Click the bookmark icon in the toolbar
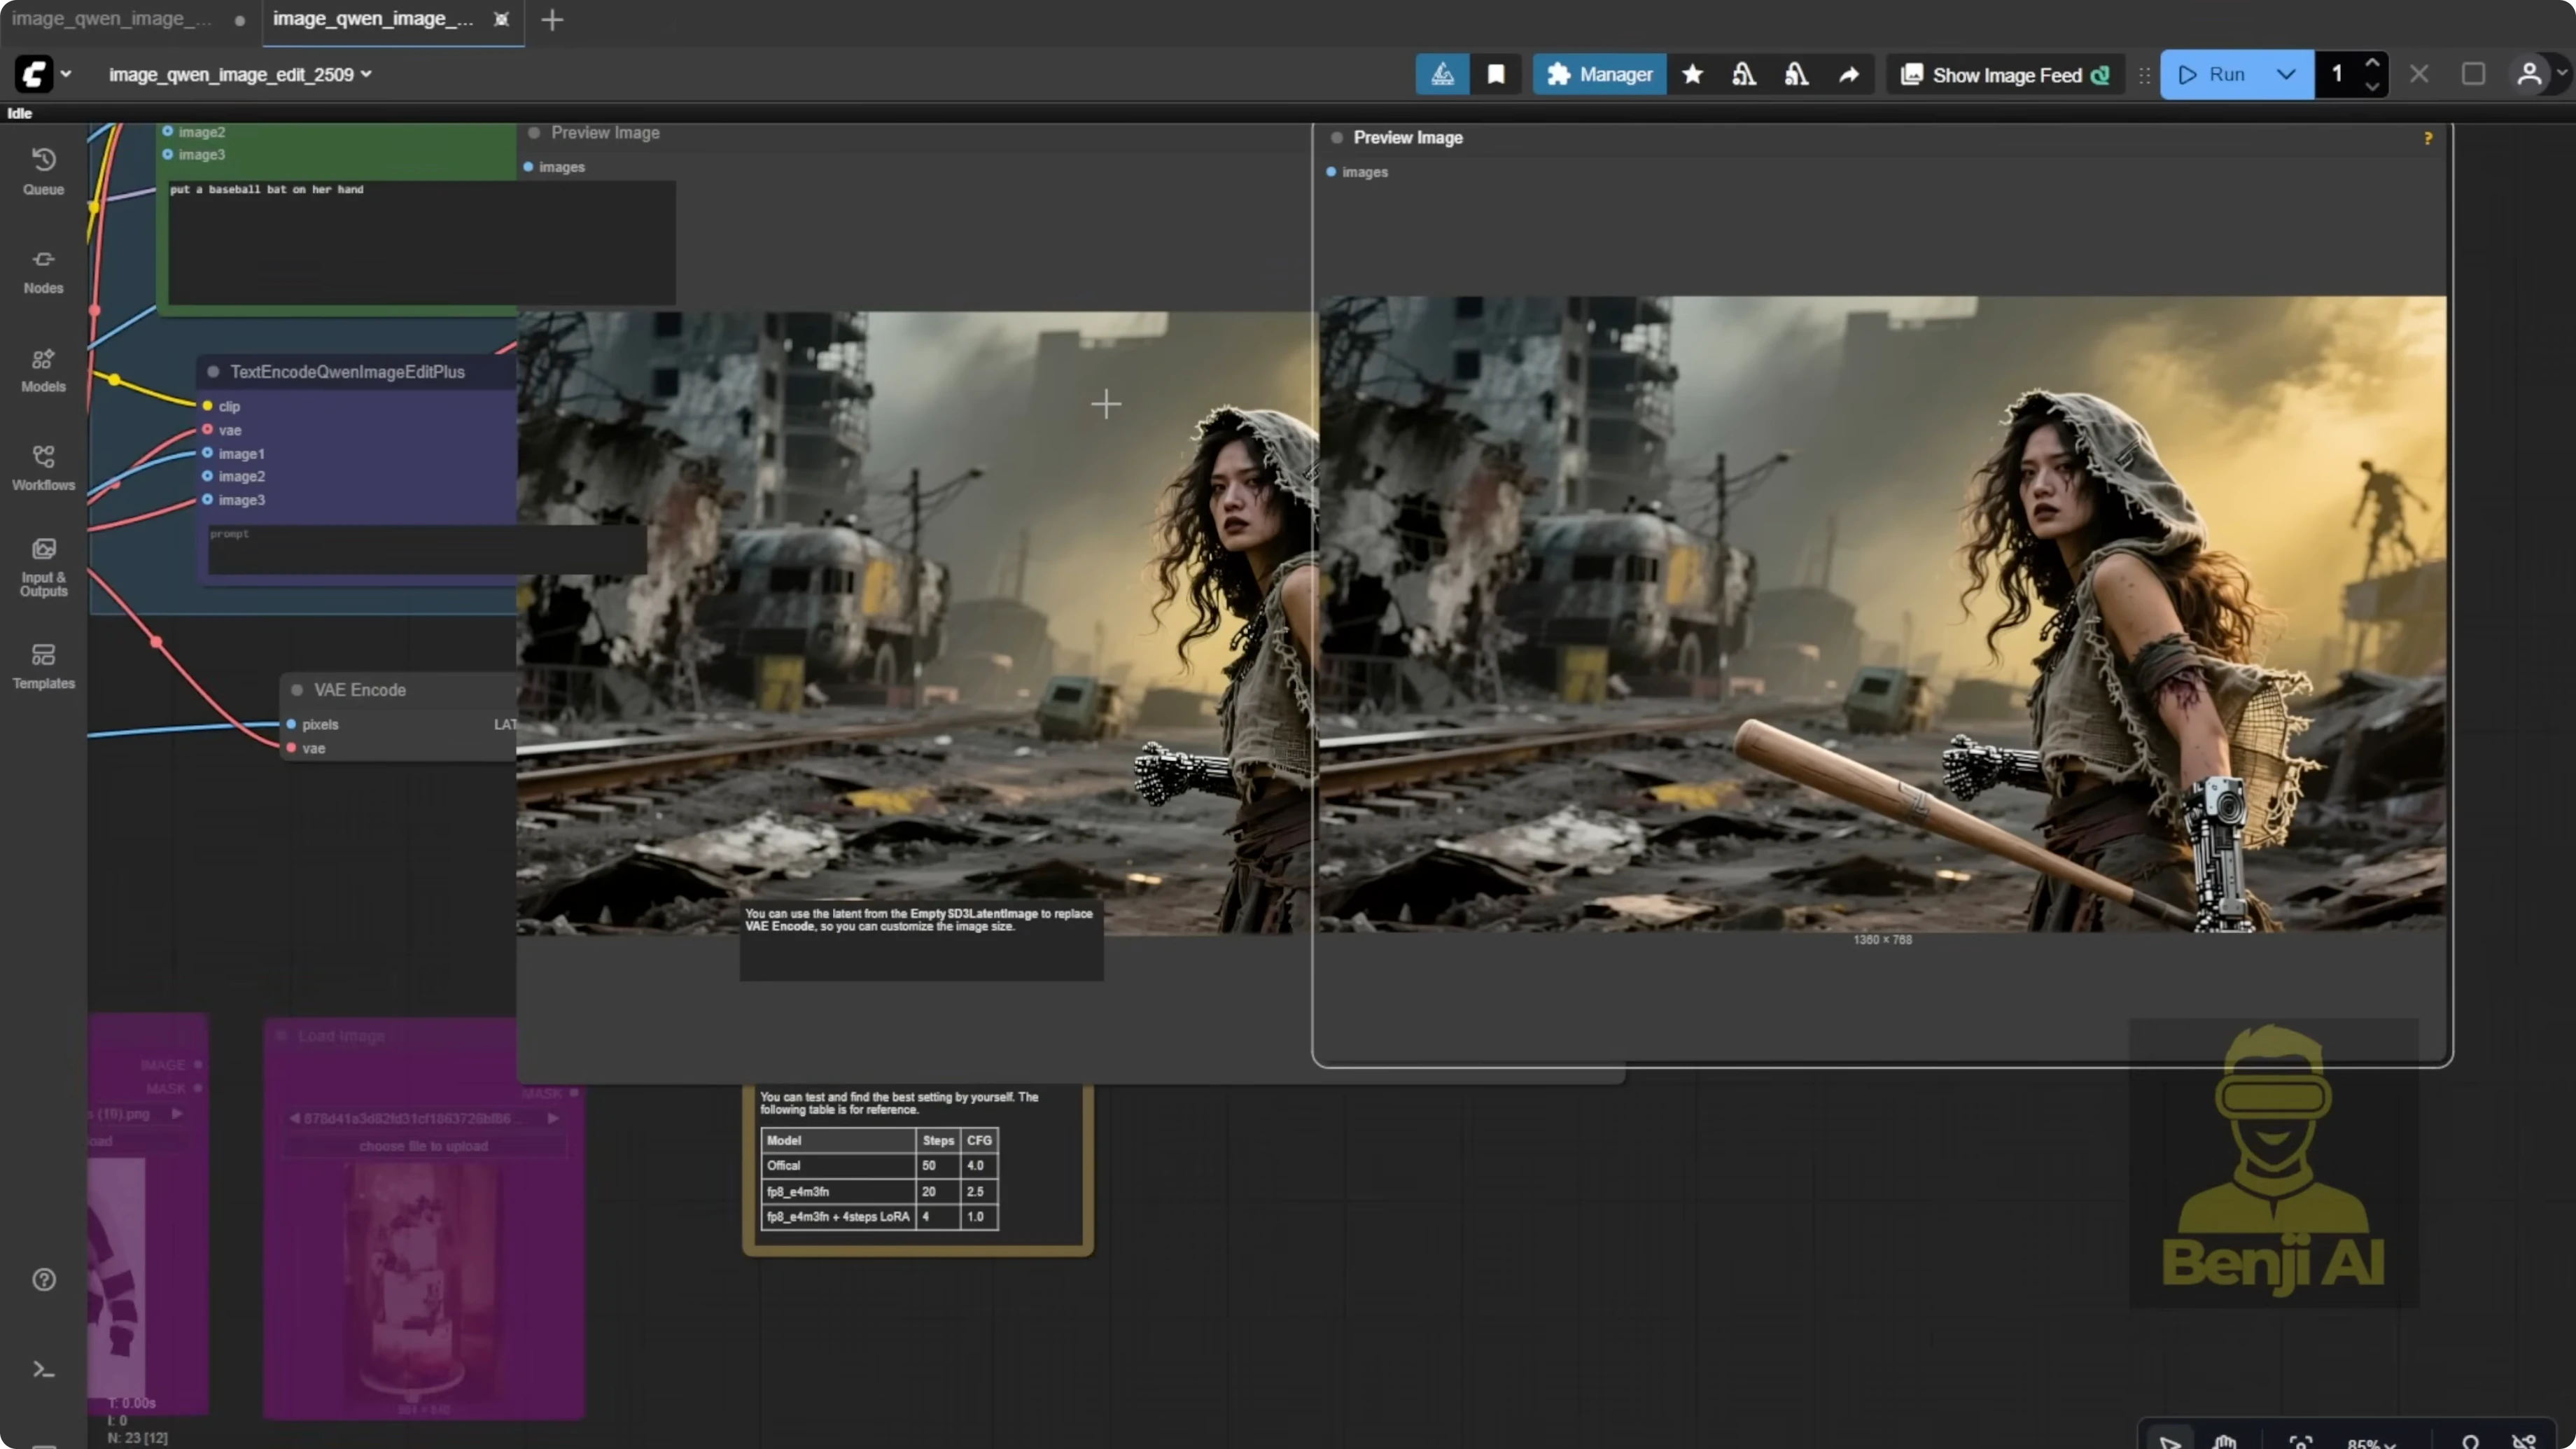This screenshot has height=1449, width=2576. pos(1496,74)
